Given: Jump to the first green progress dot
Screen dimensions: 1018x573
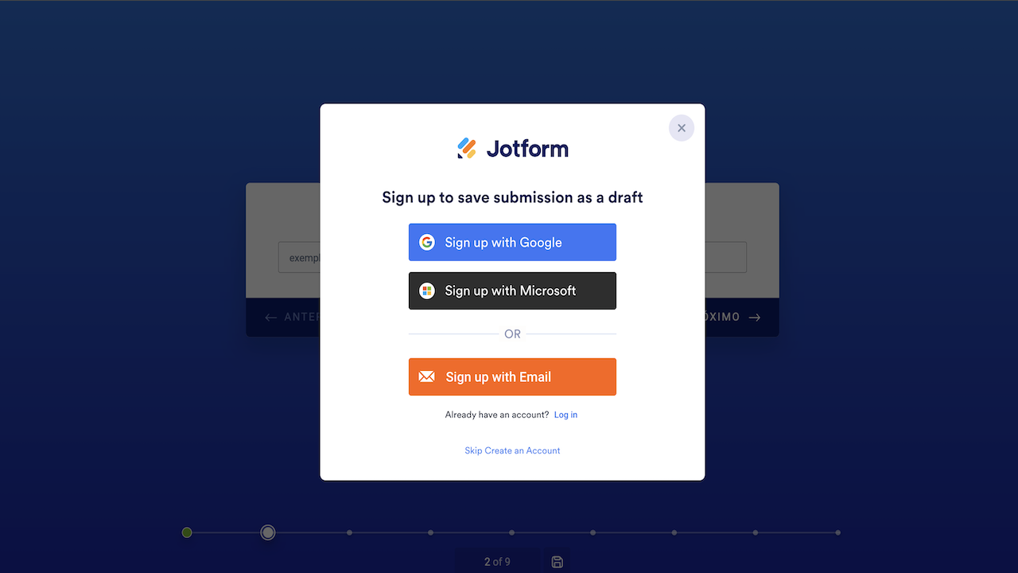Looking at the screenshot, I should [187, 532].
